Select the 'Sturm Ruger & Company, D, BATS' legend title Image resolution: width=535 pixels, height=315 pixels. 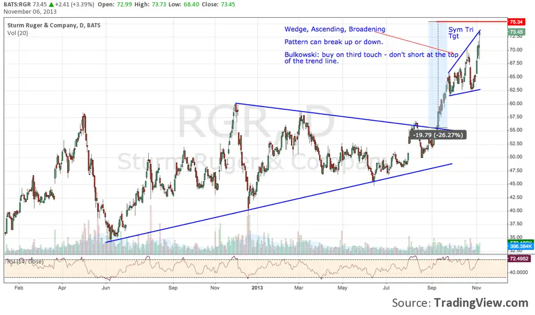click(54, 25)
